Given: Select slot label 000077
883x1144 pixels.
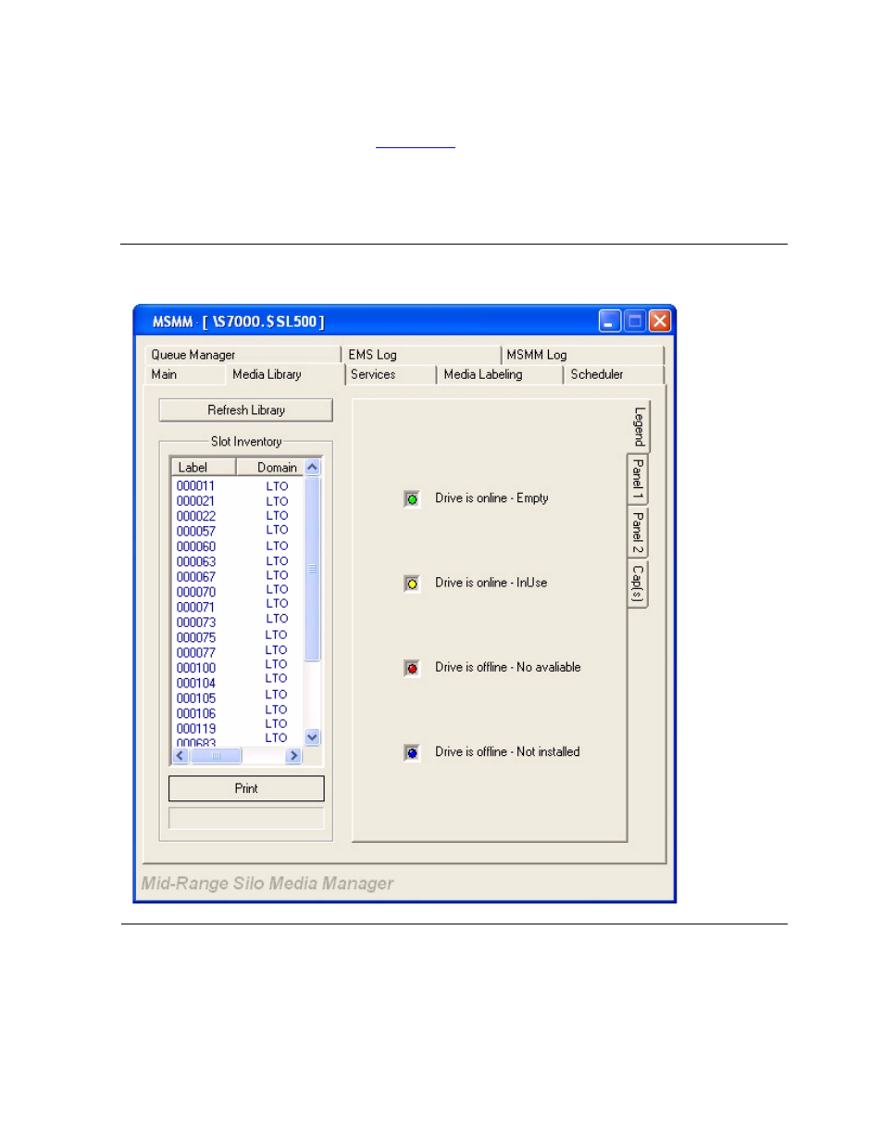Looking at the screenshot, I should [x=195, y=652].
